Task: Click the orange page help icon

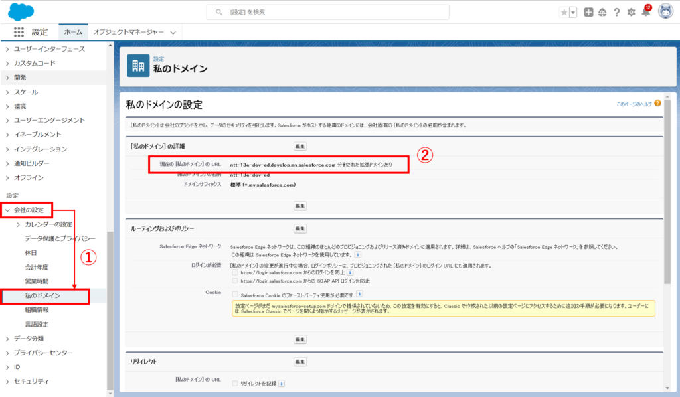Action: click(x=657, y=103)
